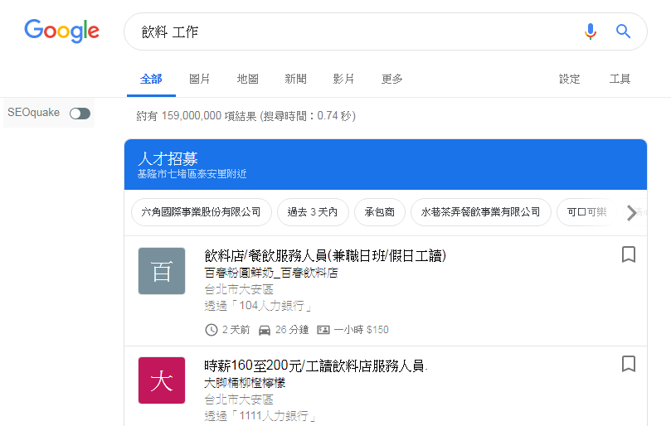
Task: Click 透過「104人力銀行」 source text
Action: click(x=259, y=306)
